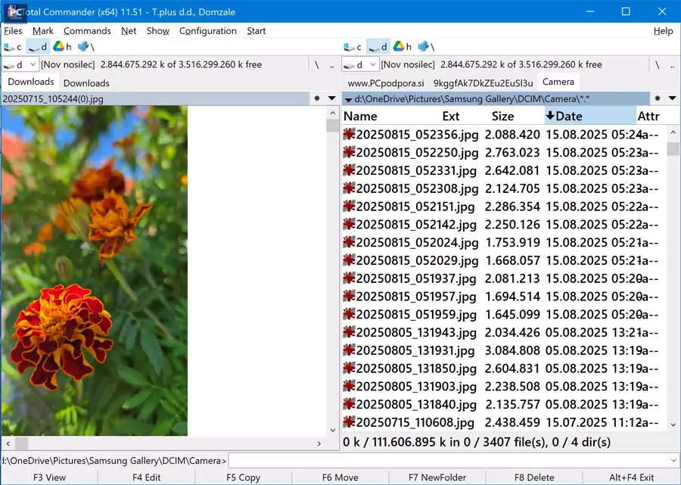This screenshot has height=485, width=681.
Task: Open the Commands menu
Action: pyautogui.click(x=87, y=31)
